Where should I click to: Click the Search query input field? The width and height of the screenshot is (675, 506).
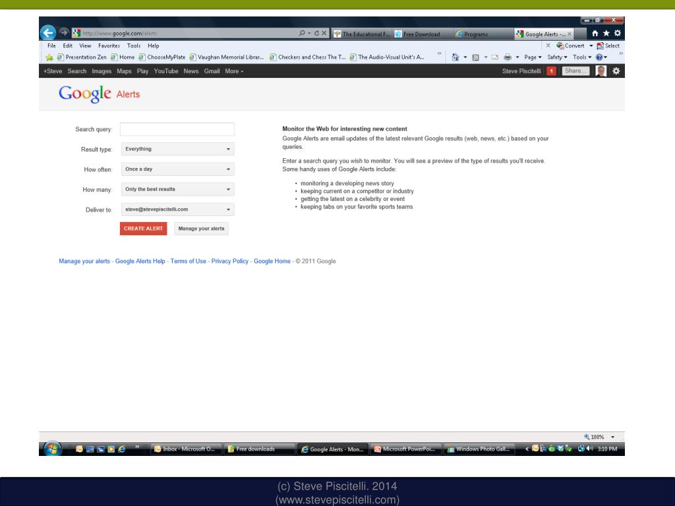tap(177, 129)
